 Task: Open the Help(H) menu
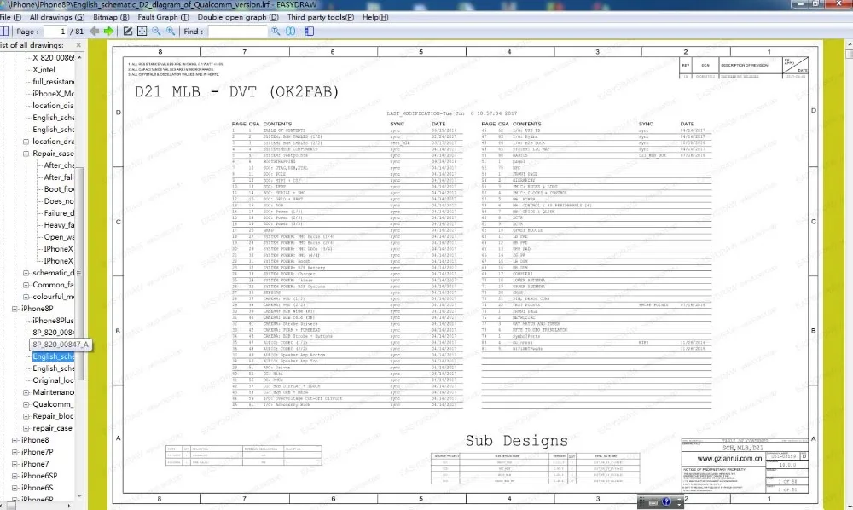click(375, 17)
